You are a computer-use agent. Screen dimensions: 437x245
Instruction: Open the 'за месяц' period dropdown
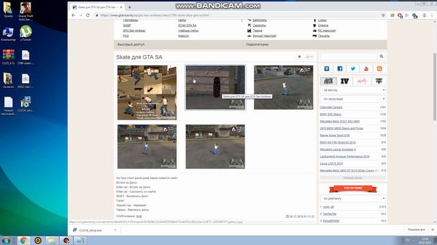[353, 91]
